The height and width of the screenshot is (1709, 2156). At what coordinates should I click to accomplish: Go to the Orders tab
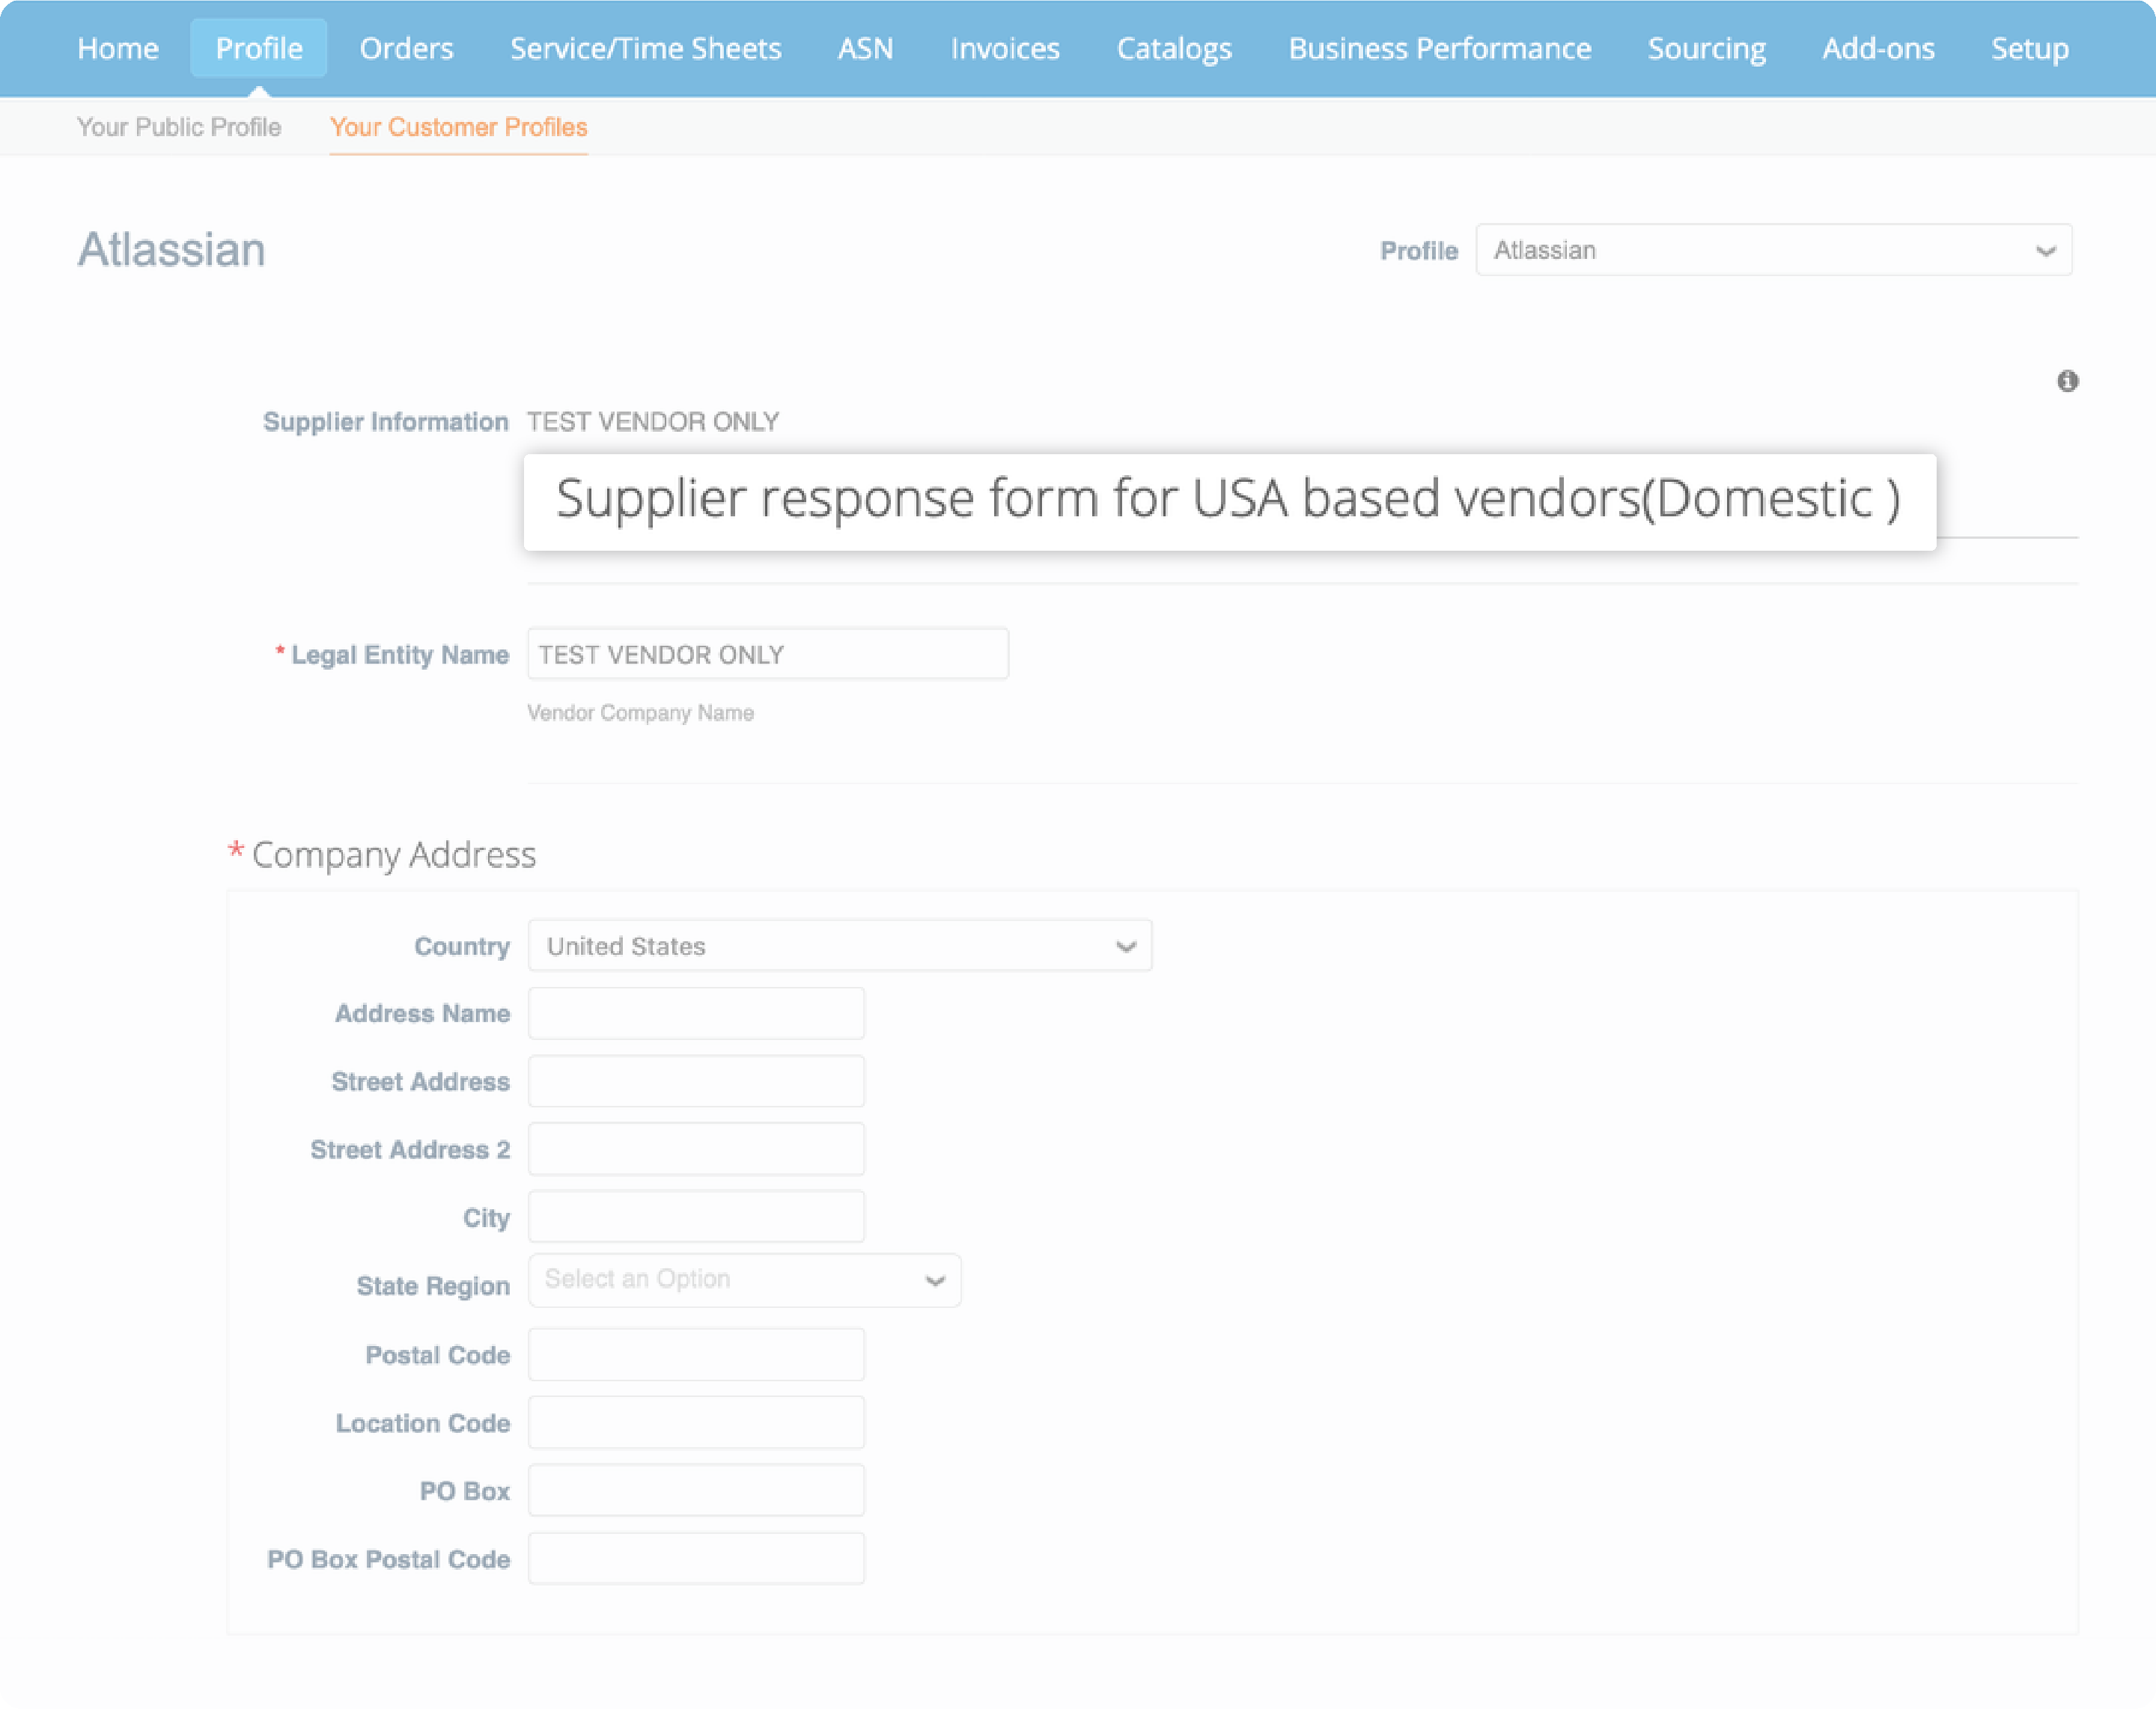[406, 48]
